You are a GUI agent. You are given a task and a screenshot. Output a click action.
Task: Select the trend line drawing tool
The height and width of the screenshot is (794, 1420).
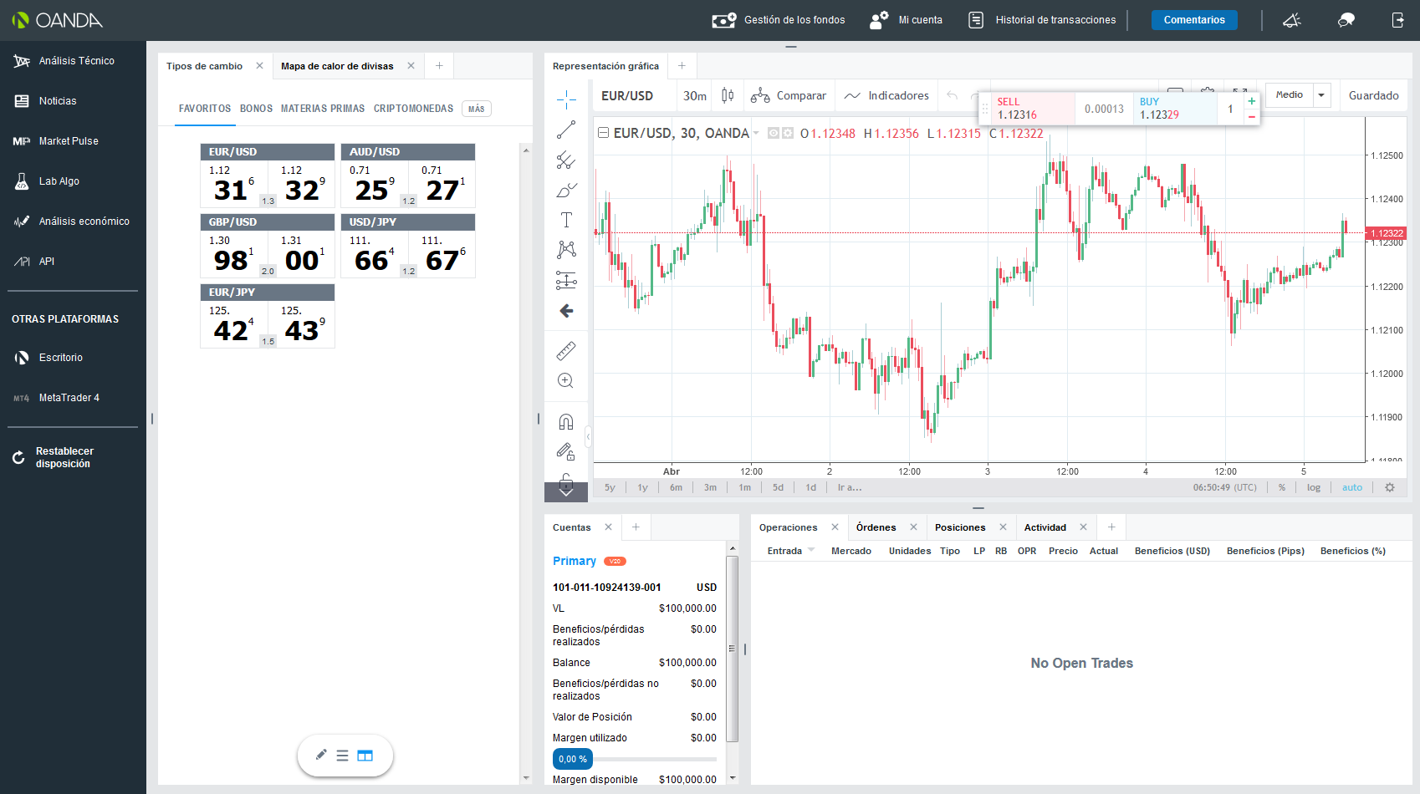(x=566, y=130)
